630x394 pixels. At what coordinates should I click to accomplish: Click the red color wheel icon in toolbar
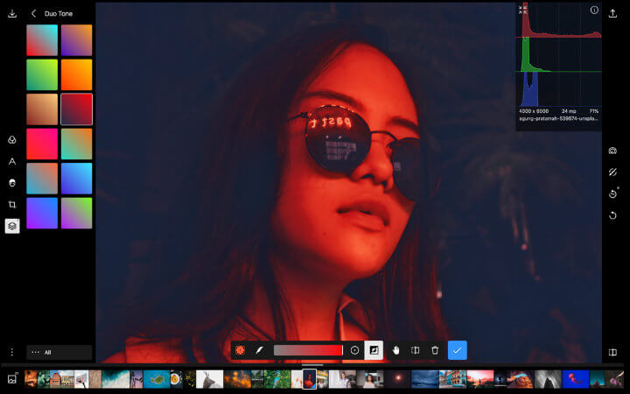coord(241,350)
